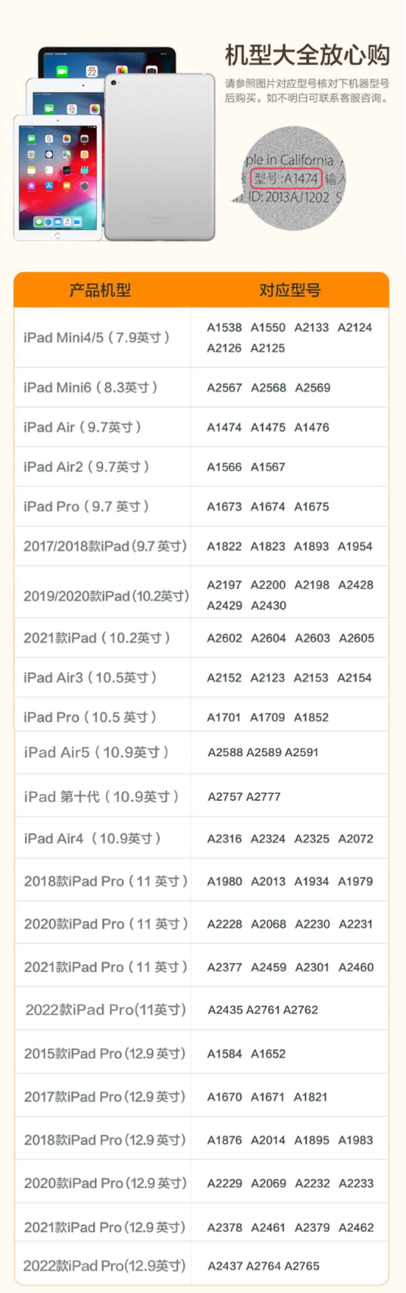Select the iPad Mini6 (8.3英寸) row label
The image size is (406, 1293).
[x=91, y=387]
